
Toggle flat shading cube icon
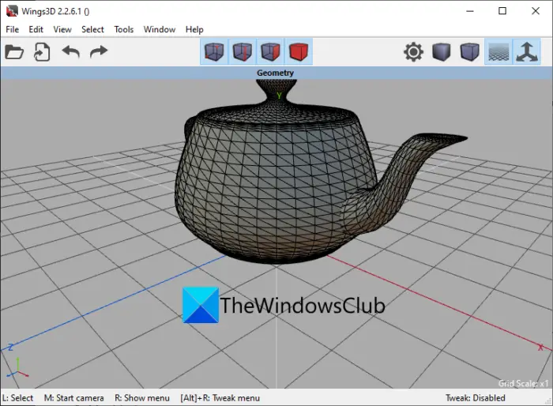(442, 52)
